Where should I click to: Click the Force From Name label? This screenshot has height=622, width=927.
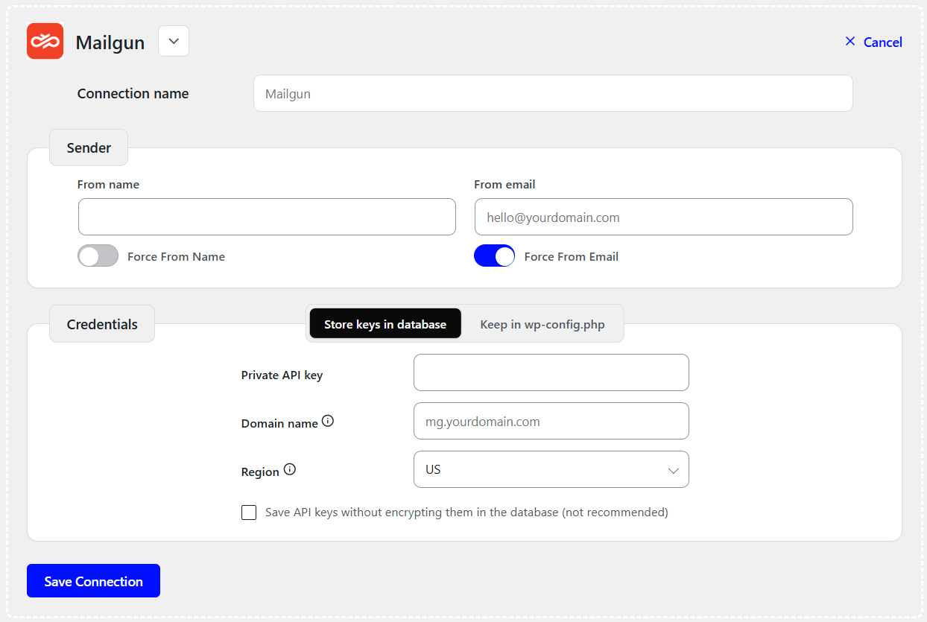coord(176,256)
